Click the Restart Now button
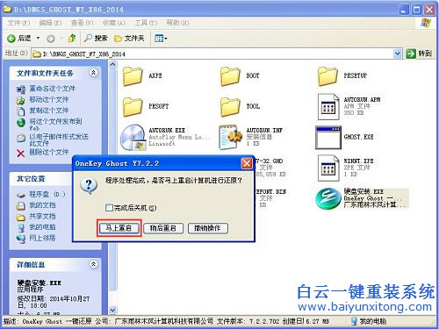439x329 pixels. (x=119, y=228)
